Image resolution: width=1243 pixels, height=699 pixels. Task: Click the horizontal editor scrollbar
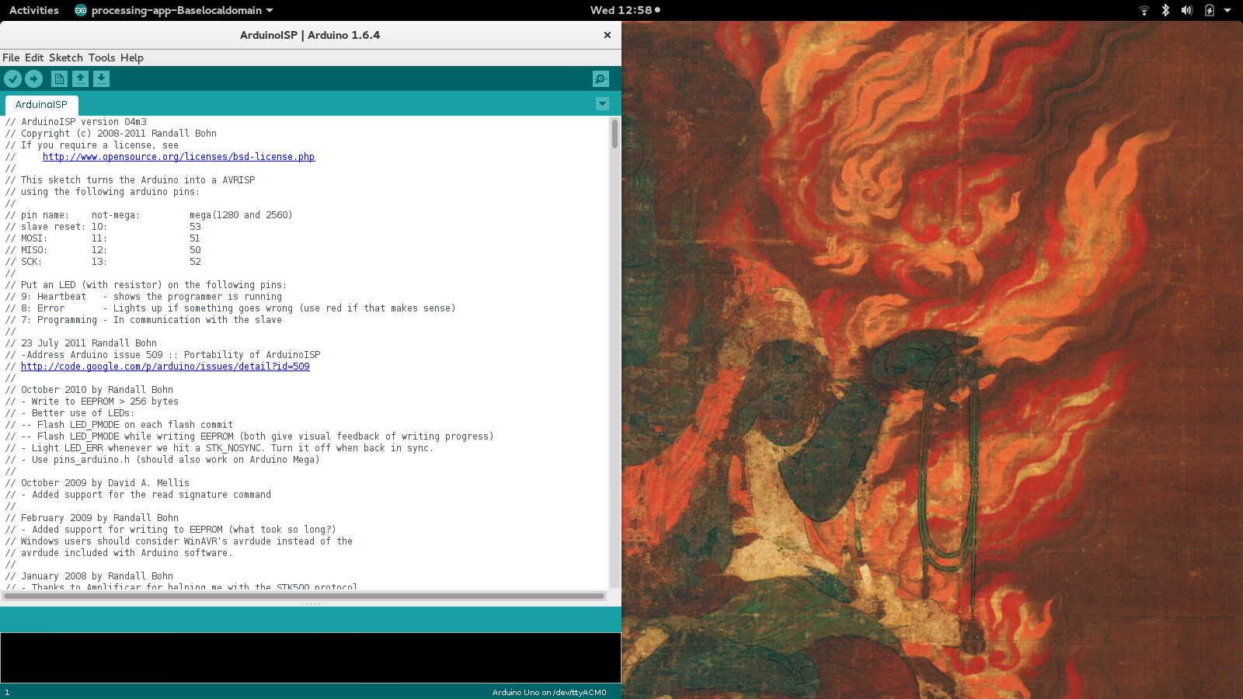304,596
